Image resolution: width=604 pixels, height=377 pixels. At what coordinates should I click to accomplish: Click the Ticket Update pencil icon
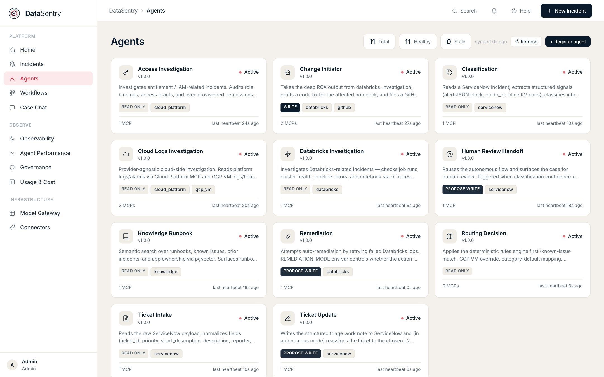tap(288, 318)
